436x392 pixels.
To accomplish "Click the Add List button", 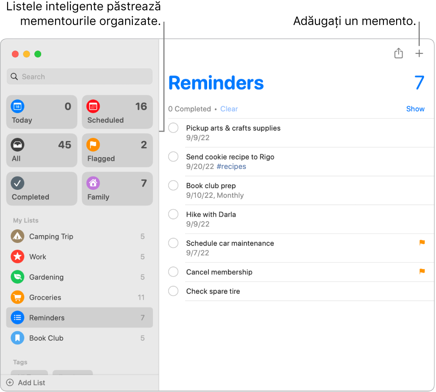I will [x=26, y=383].
